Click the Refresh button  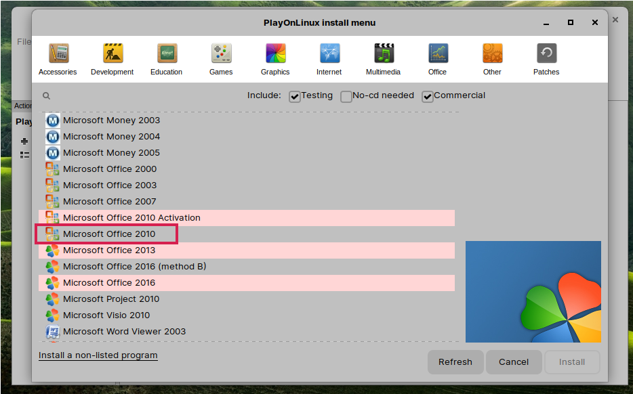coord(455,362)
